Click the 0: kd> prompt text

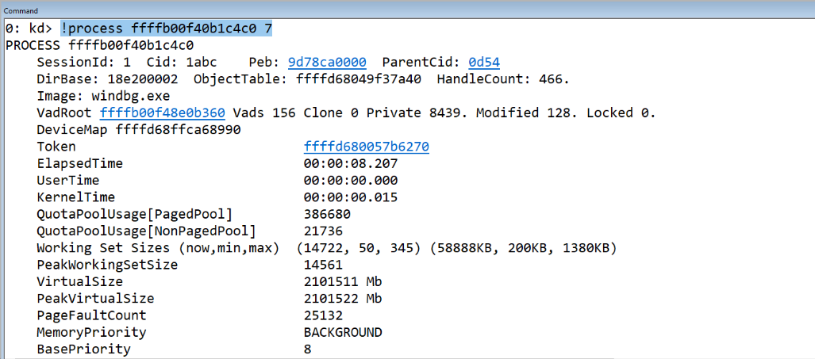point(29,29)
